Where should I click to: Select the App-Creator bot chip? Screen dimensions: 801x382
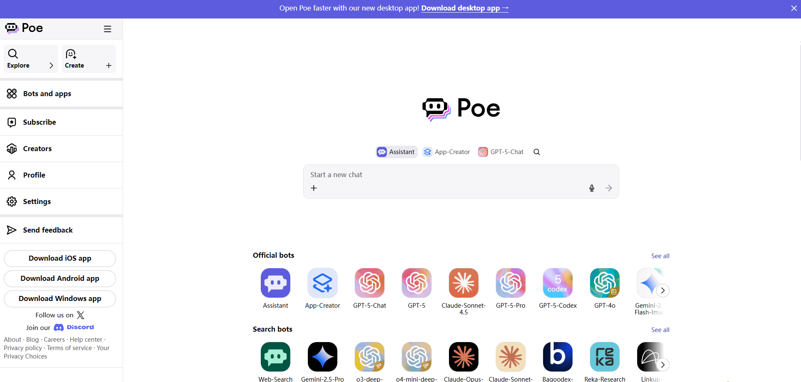coord(447,152)
